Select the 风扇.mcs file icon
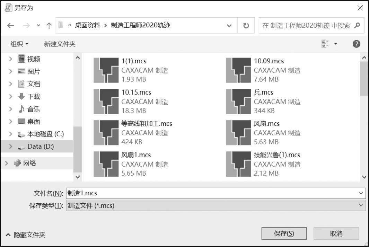Screen dimensions: 369x247 (238, 133)
